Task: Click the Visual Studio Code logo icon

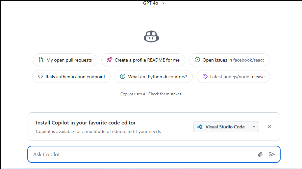Action: (200, 127)
